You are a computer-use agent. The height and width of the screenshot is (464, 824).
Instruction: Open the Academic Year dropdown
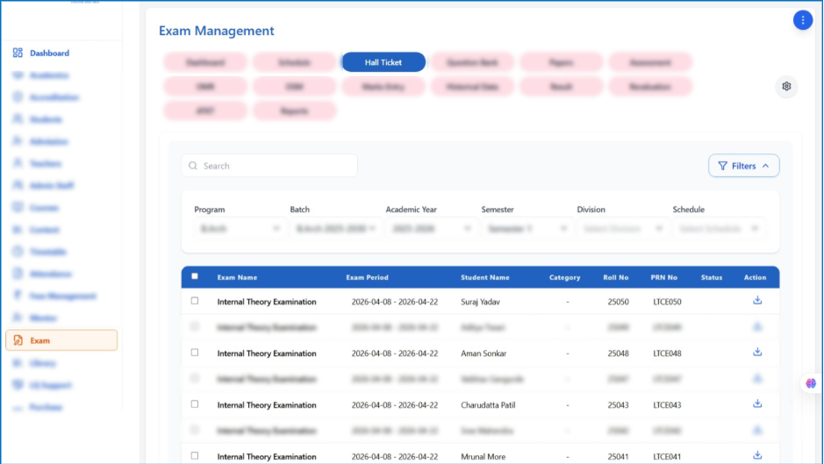click(x=431, y=229)
